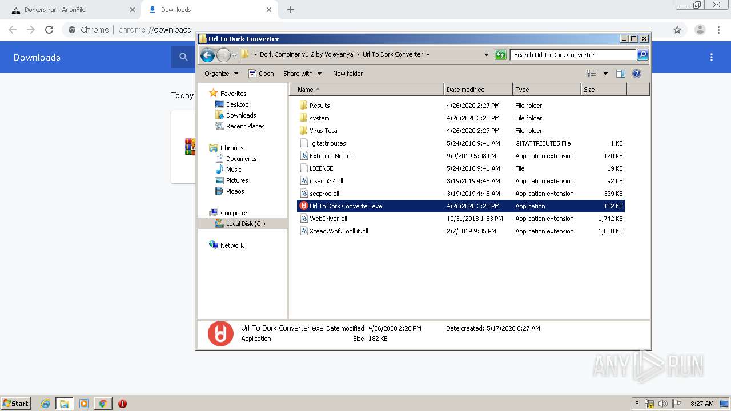Viewport: 731px width, 411px height.
Task: Click the Explorer forward navigation arrow
Action: click(x=223, y=55)
